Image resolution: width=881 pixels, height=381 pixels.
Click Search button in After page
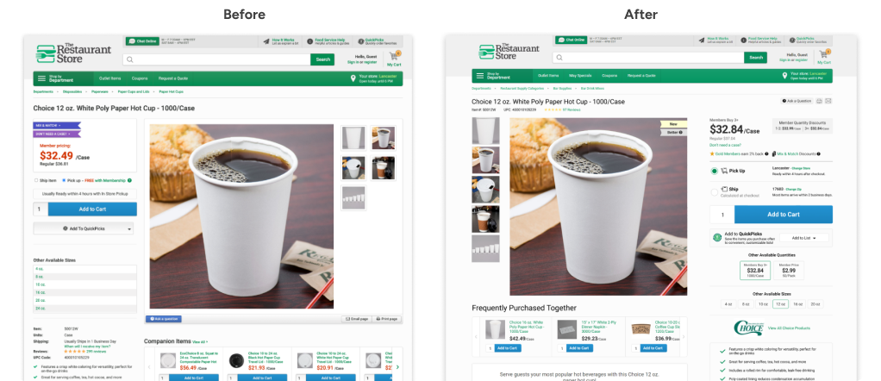click(756, 57)
